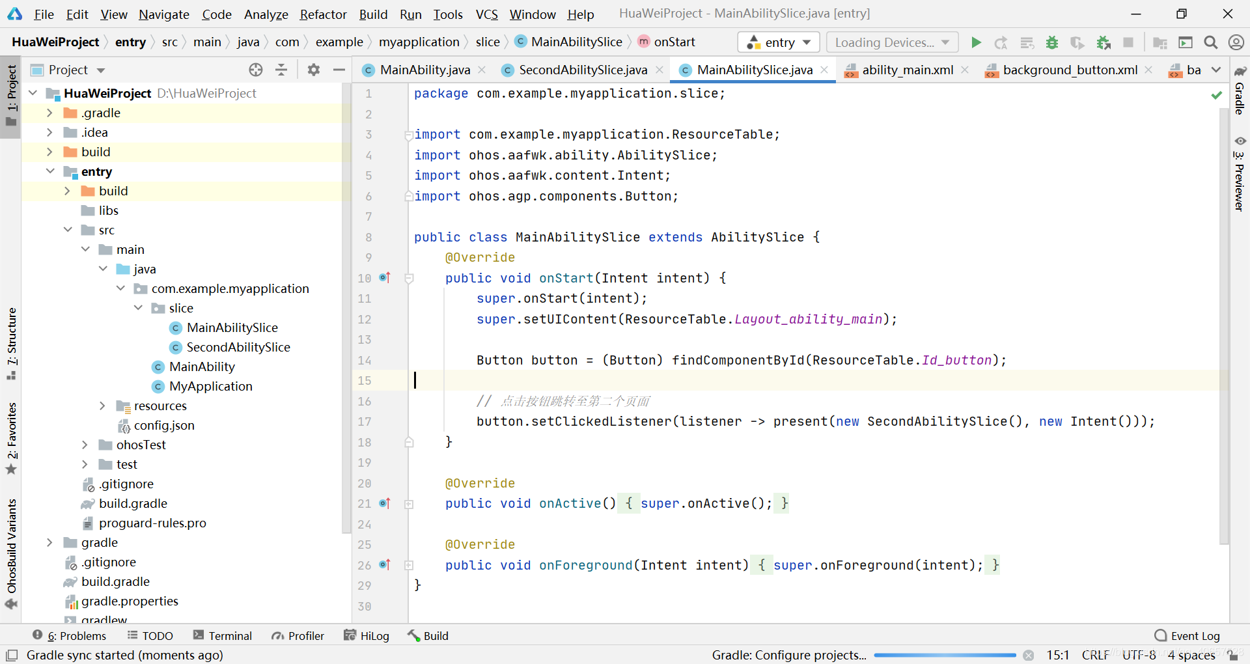Screen dimensions: 1250x664
Task: Open the Previewer window icon in the toolbar
Action: click(x=1186, y=42)
